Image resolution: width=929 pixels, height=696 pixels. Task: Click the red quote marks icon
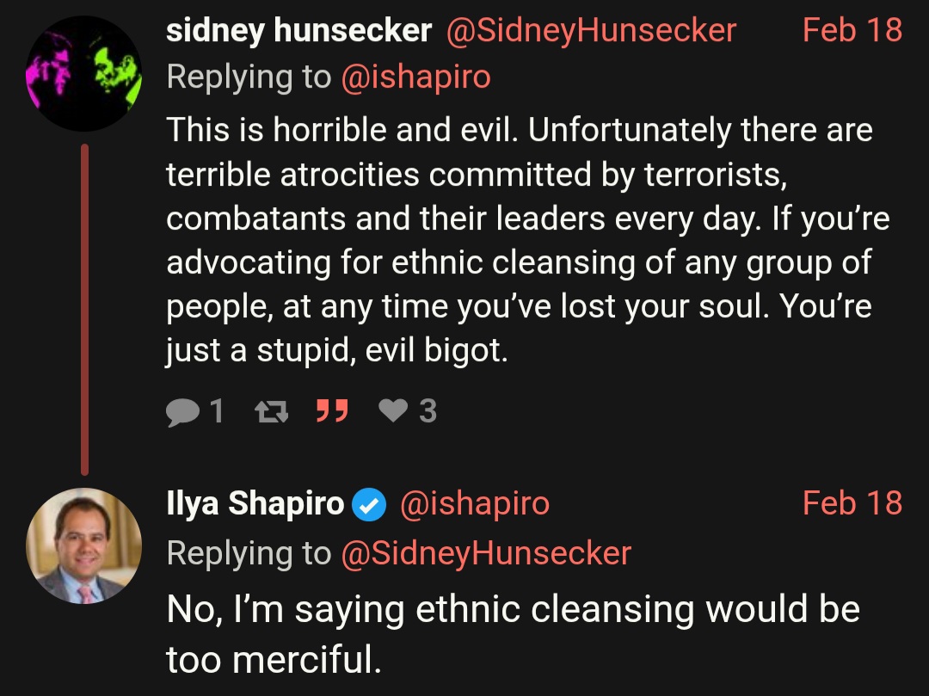coord(332,410)
